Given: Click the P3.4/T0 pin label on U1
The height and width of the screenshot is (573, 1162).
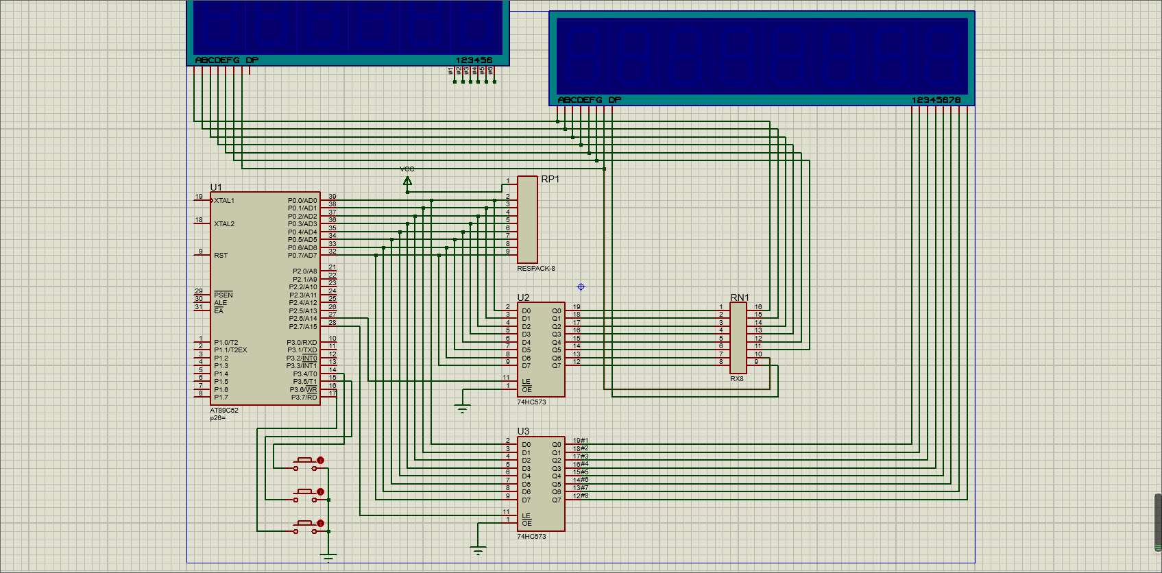Looking at the screenshot, I should point(305,374).
